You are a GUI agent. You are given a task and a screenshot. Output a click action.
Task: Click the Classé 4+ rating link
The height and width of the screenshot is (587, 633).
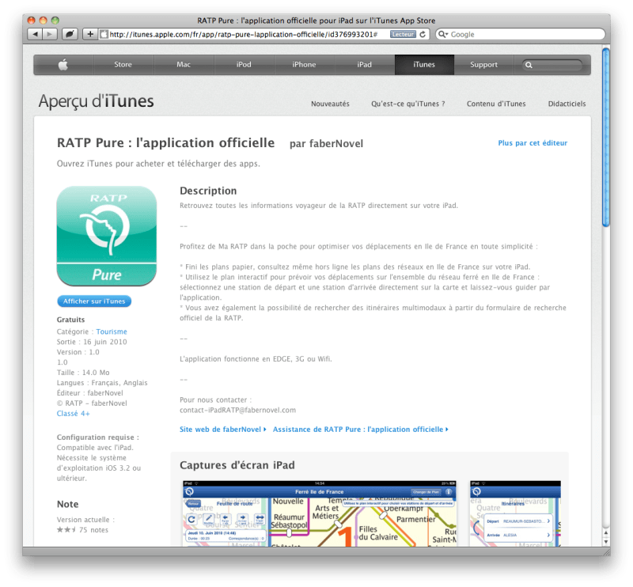click(x=73, y=414)
